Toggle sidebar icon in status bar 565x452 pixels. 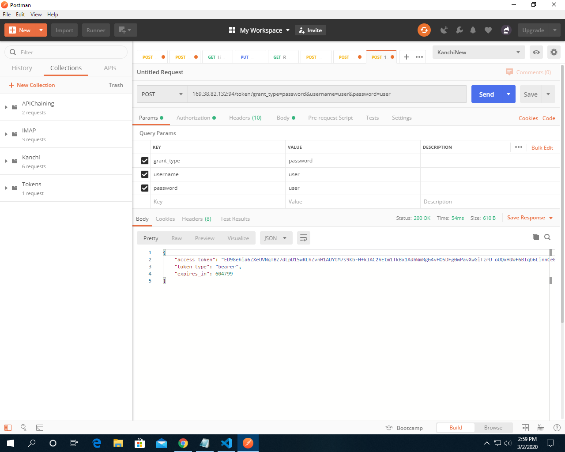pyautogui.click(x=8, y=427)
